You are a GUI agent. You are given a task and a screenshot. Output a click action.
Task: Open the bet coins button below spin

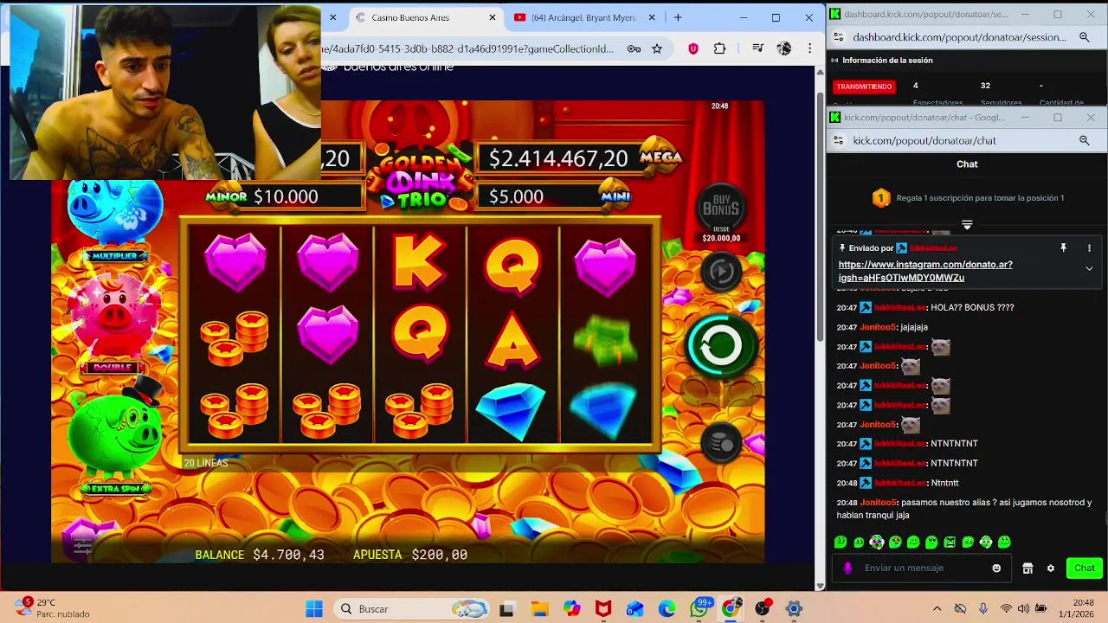(721, 444)
